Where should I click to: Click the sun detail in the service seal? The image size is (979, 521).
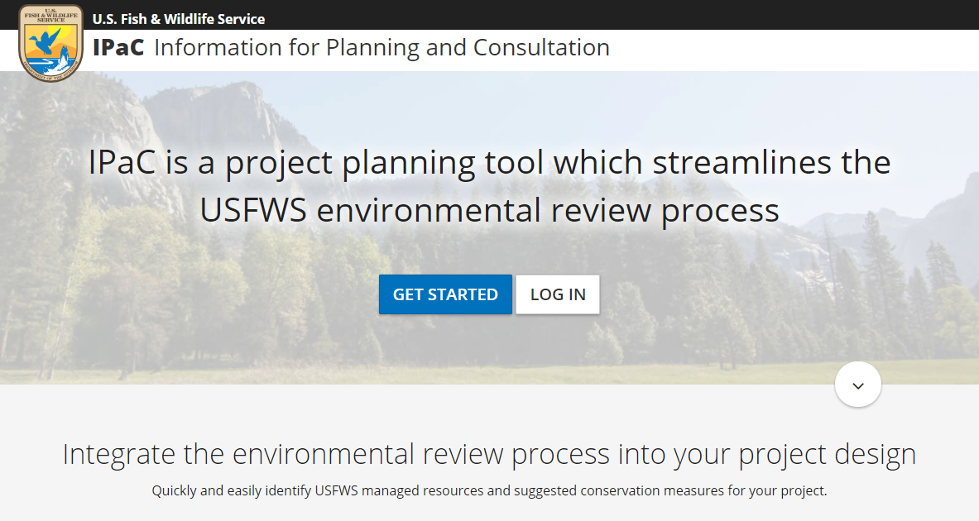[60, 33]
